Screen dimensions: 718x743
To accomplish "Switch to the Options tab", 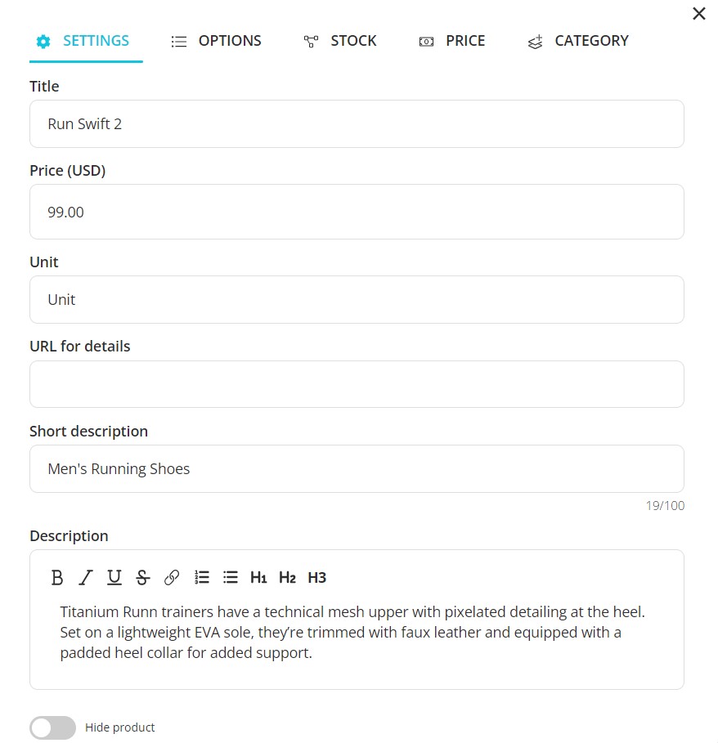I will tap(217, 41).
